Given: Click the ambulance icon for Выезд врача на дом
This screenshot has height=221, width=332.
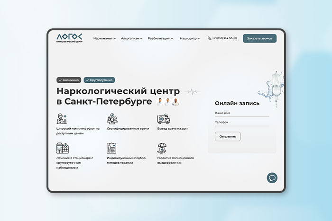Looking at the screenshot, I should click(164, 119).
